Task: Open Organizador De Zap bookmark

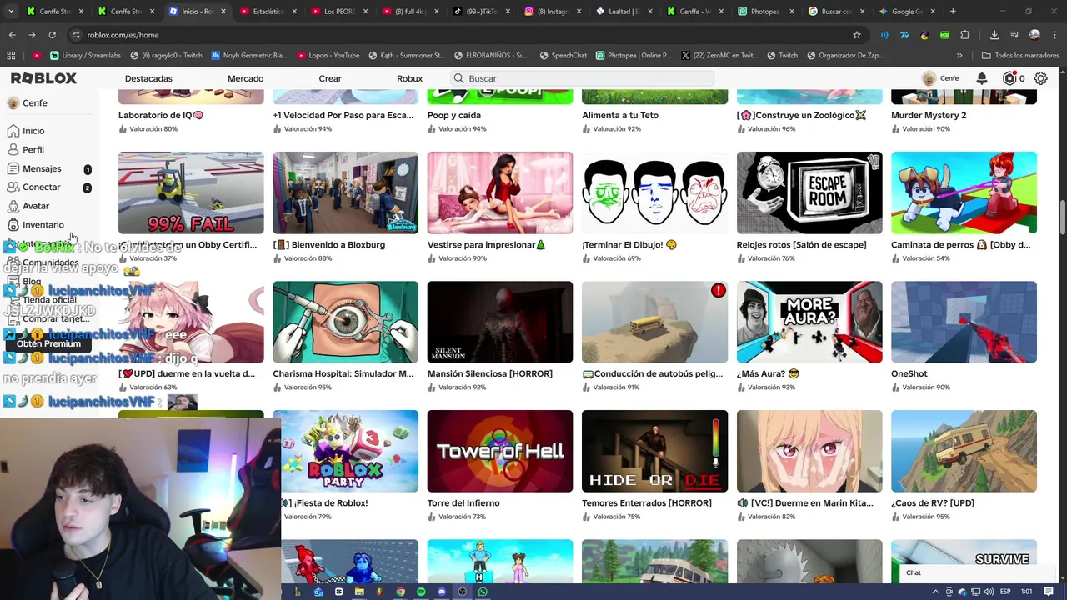Action: pyautogui.click(x=845, y=56)
